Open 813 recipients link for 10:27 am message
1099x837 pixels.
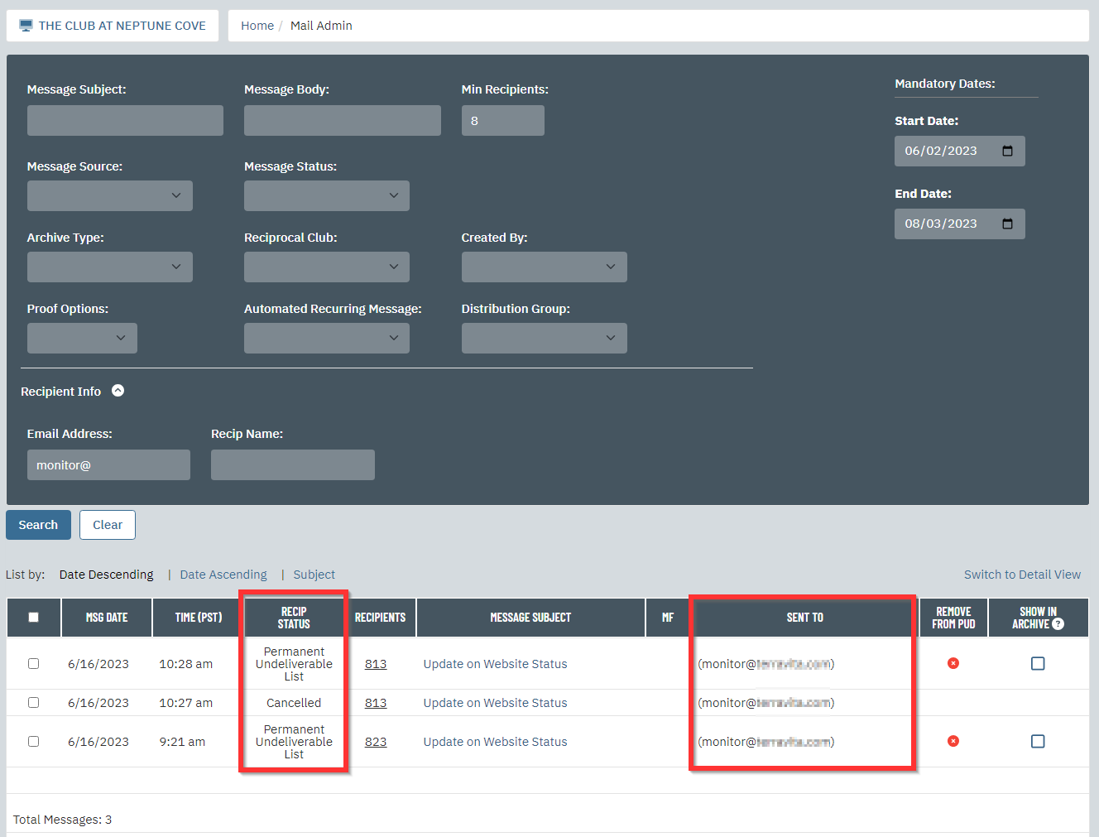pyautogui.click(x=376, y=703)
